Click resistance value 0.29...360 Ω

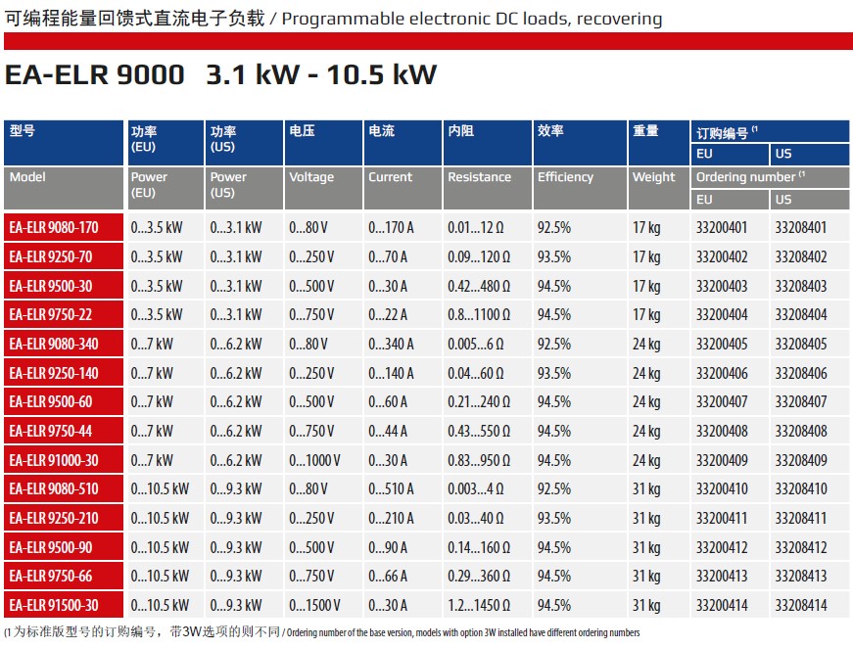point(479,576)
